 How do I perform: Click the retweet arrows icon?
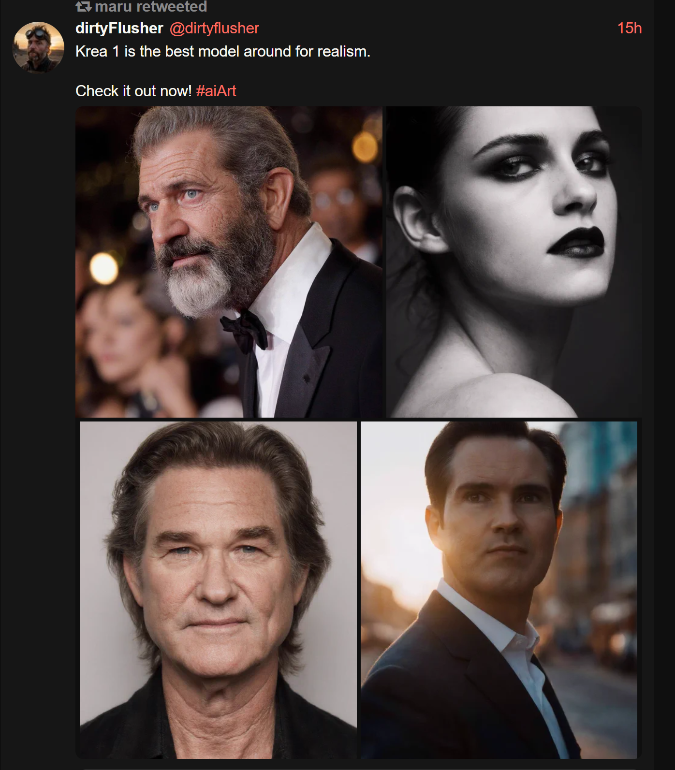83,6
